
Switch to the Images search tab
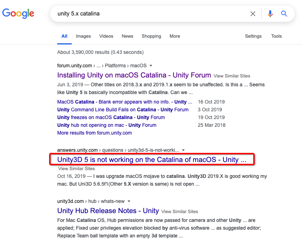(x=83, y=36)
